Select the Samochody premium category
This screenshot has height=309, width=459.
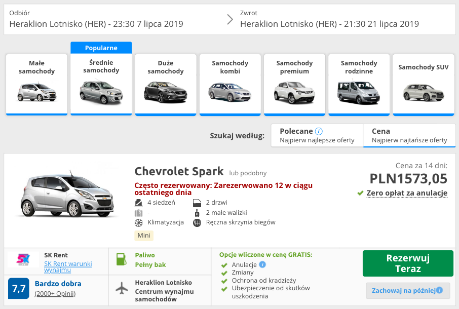(294, 85)
